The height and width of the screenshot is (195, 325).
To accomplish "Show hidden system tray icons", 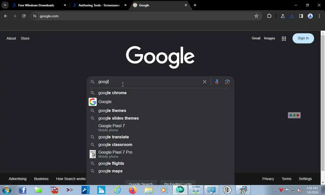I will click(x=275, y=190).
